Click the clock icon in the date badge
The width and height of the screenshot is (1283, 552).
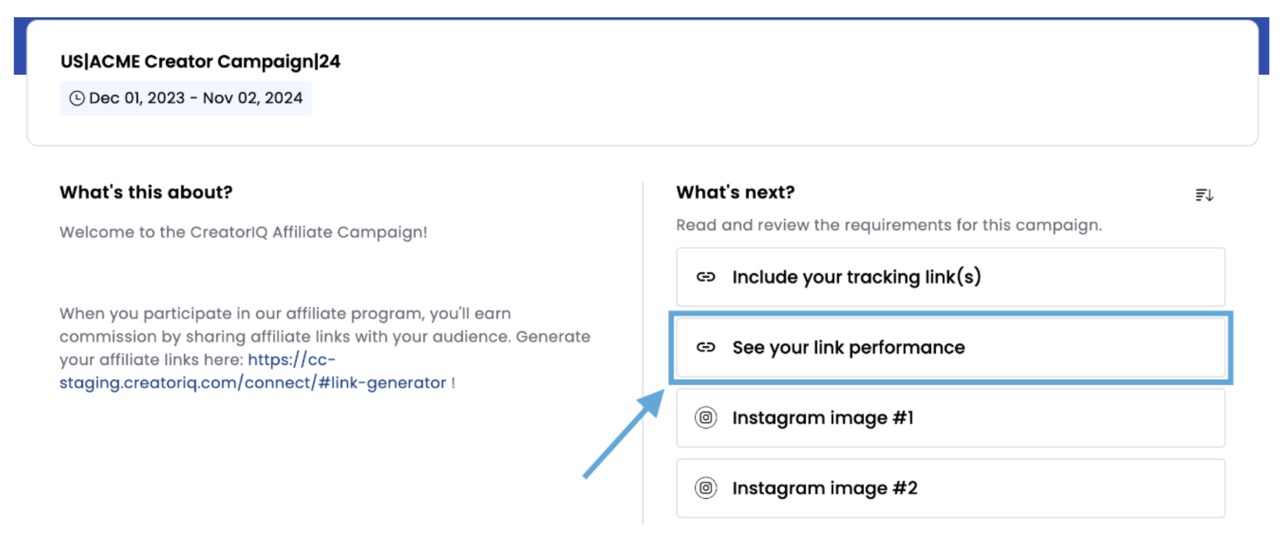tap(77, 98)
